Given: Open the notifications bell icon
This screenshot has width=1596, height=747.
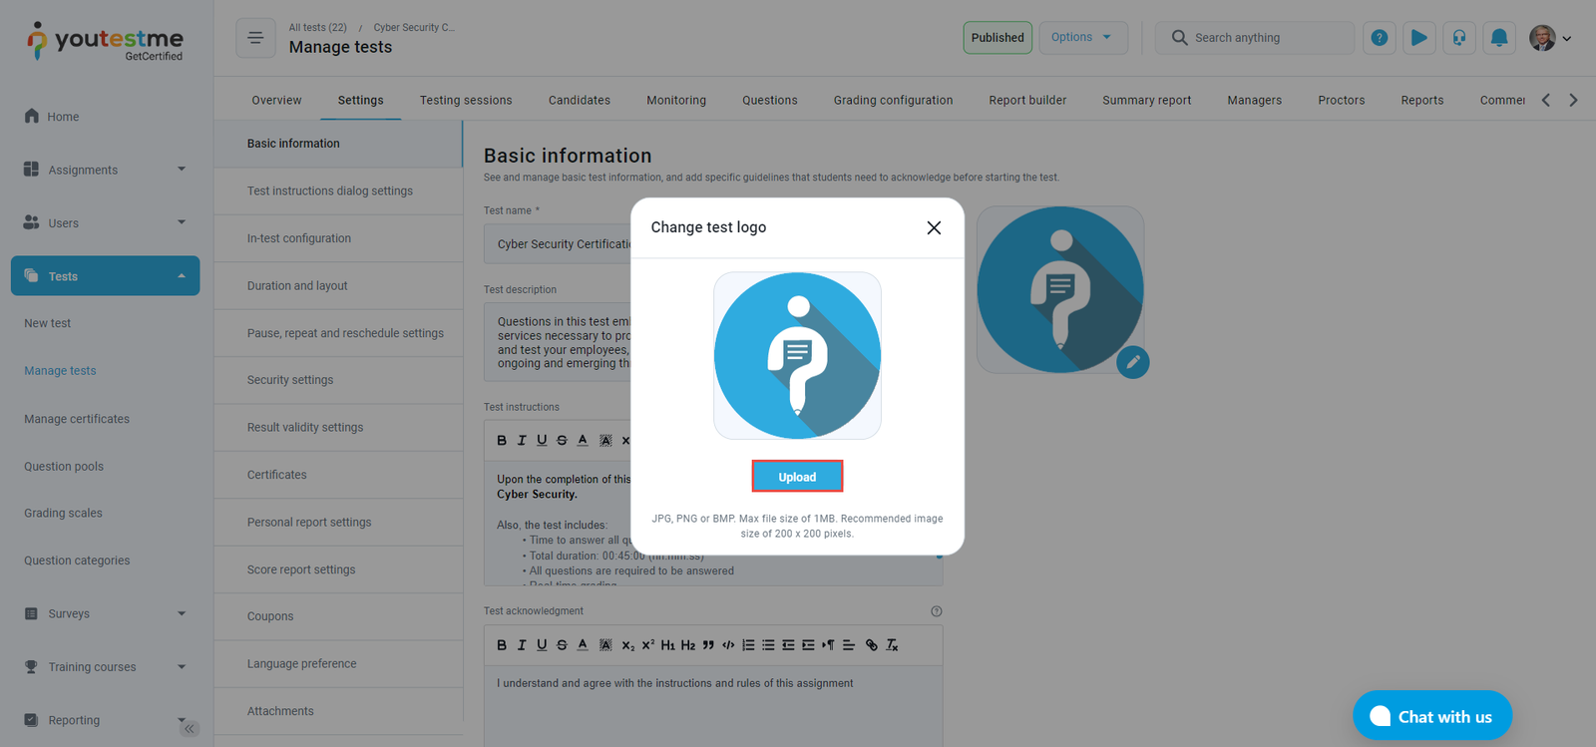Looking at the screenshot, I should click(x=1498, y=38).
